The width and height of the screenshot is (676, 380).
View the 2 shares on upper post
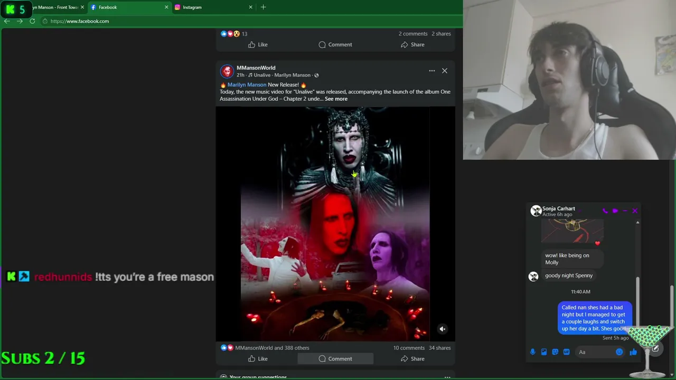pyautogui.click(x=441, y=34)
